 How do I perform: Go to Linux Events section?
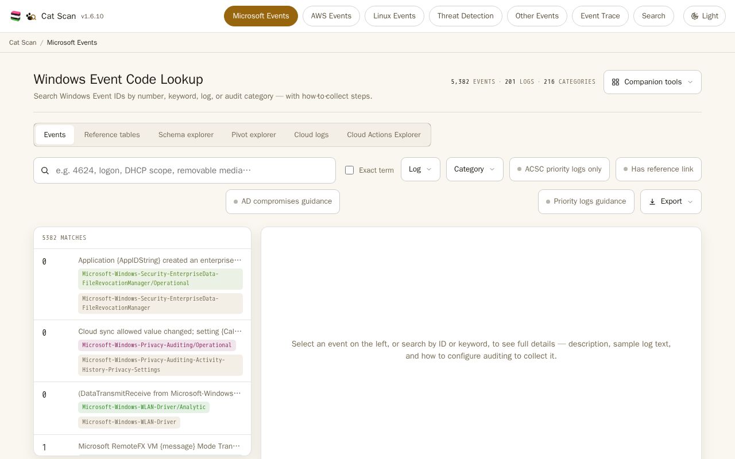pyautogui.click(x=394, y=16)
